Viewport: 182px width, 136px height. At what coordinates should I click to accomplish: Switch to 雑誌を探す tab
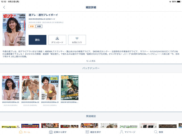tap(93, 132)
